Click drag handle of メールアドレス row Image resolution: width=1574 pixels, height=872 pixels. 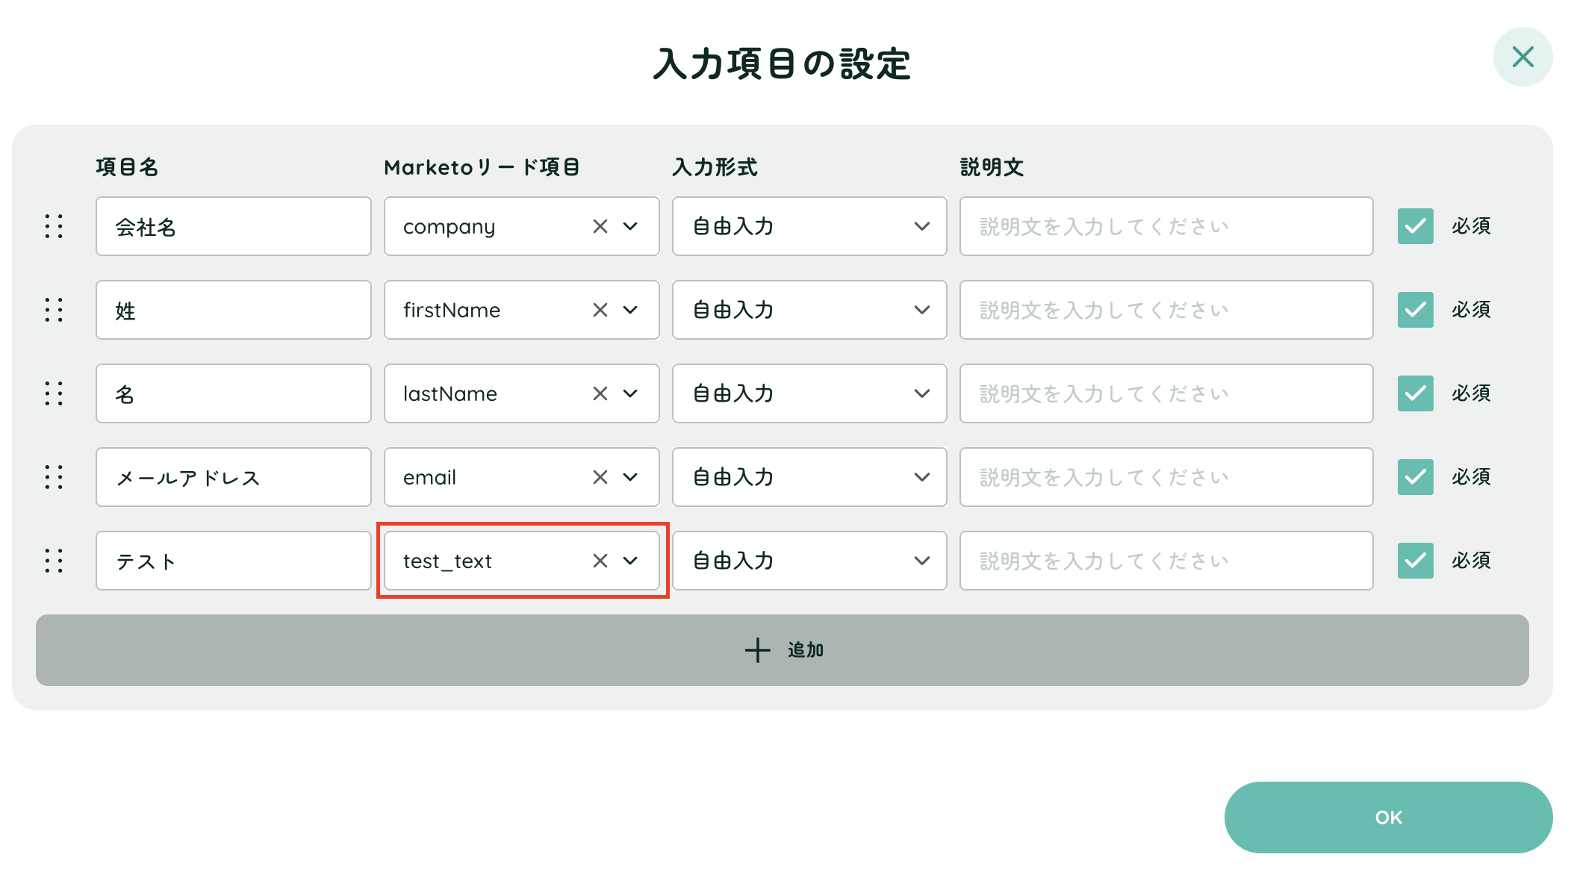(x=54, y=477)
